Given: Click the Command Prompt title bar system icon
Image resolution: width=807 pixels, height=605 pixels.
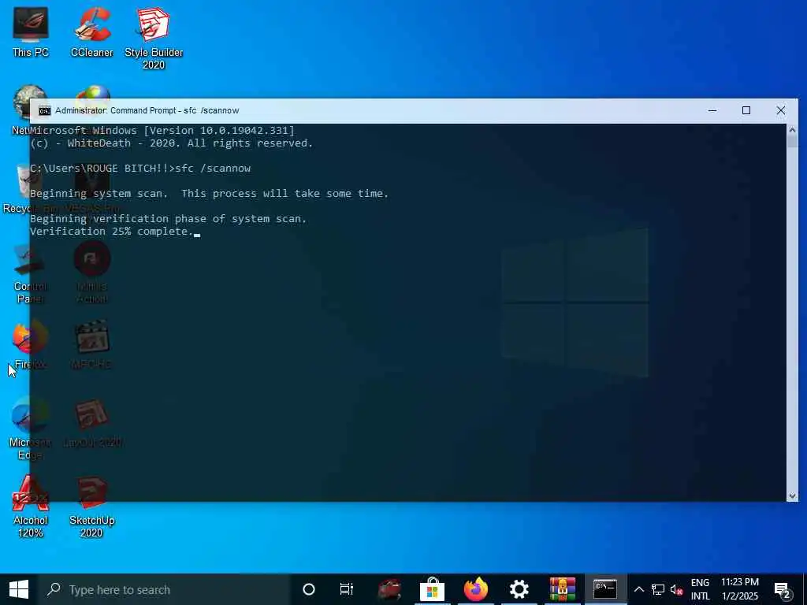Looking at the screenshot, I should tap(45, 110).
